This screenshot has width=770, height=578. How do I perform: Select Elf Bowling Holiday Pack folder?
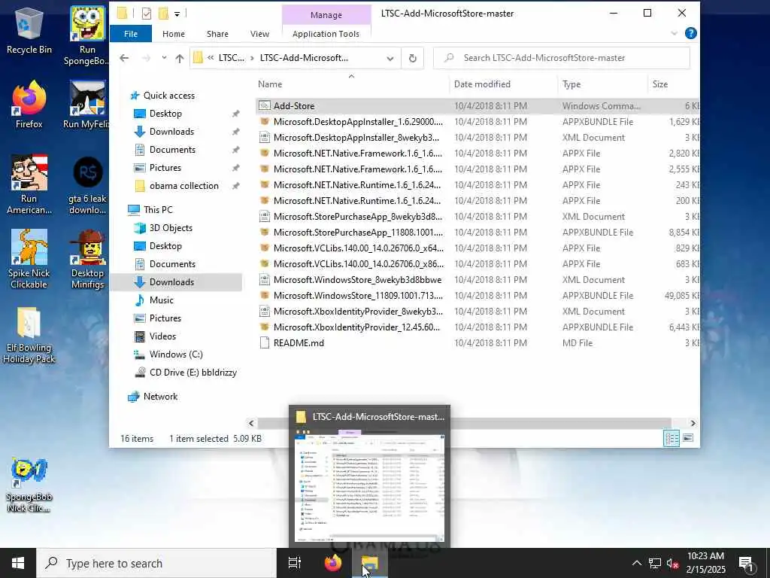tap(29, 335)
